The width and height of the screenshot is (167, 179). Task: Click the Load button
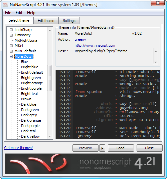(121, 148)
